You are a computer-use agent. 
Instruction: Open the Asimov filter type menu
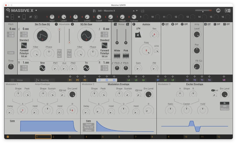146,24
